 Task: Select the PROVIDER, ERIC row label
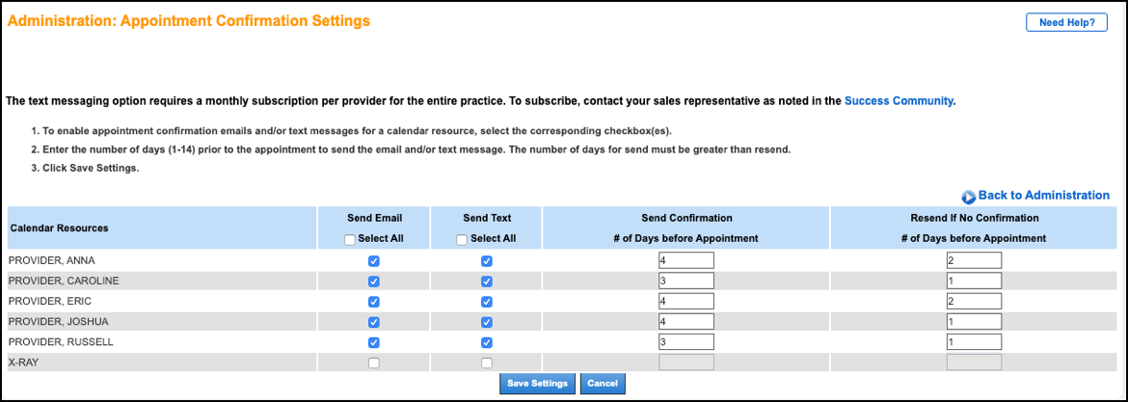pyautogui.click(x=47, y=302)
